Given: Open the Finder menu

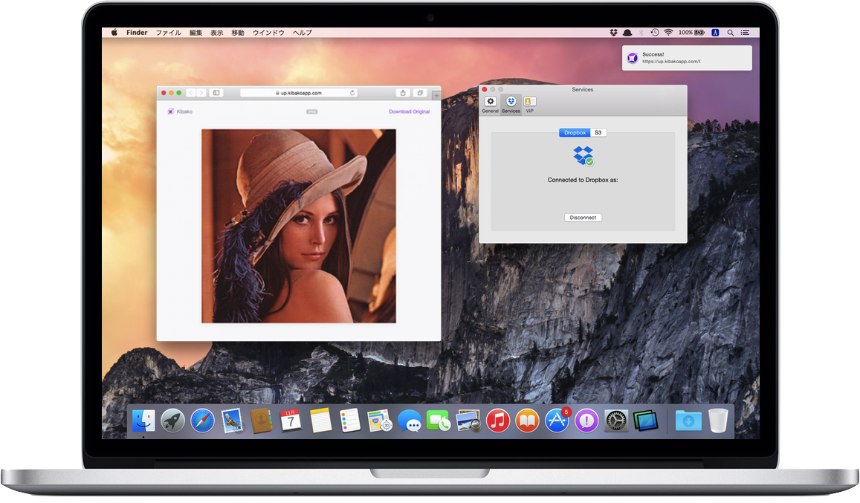Looking at the screenshot, I should 137,33.
